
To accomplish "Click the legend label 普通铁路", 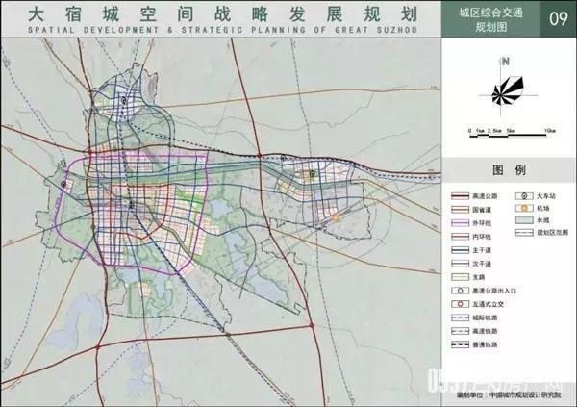I will point(485,344).
